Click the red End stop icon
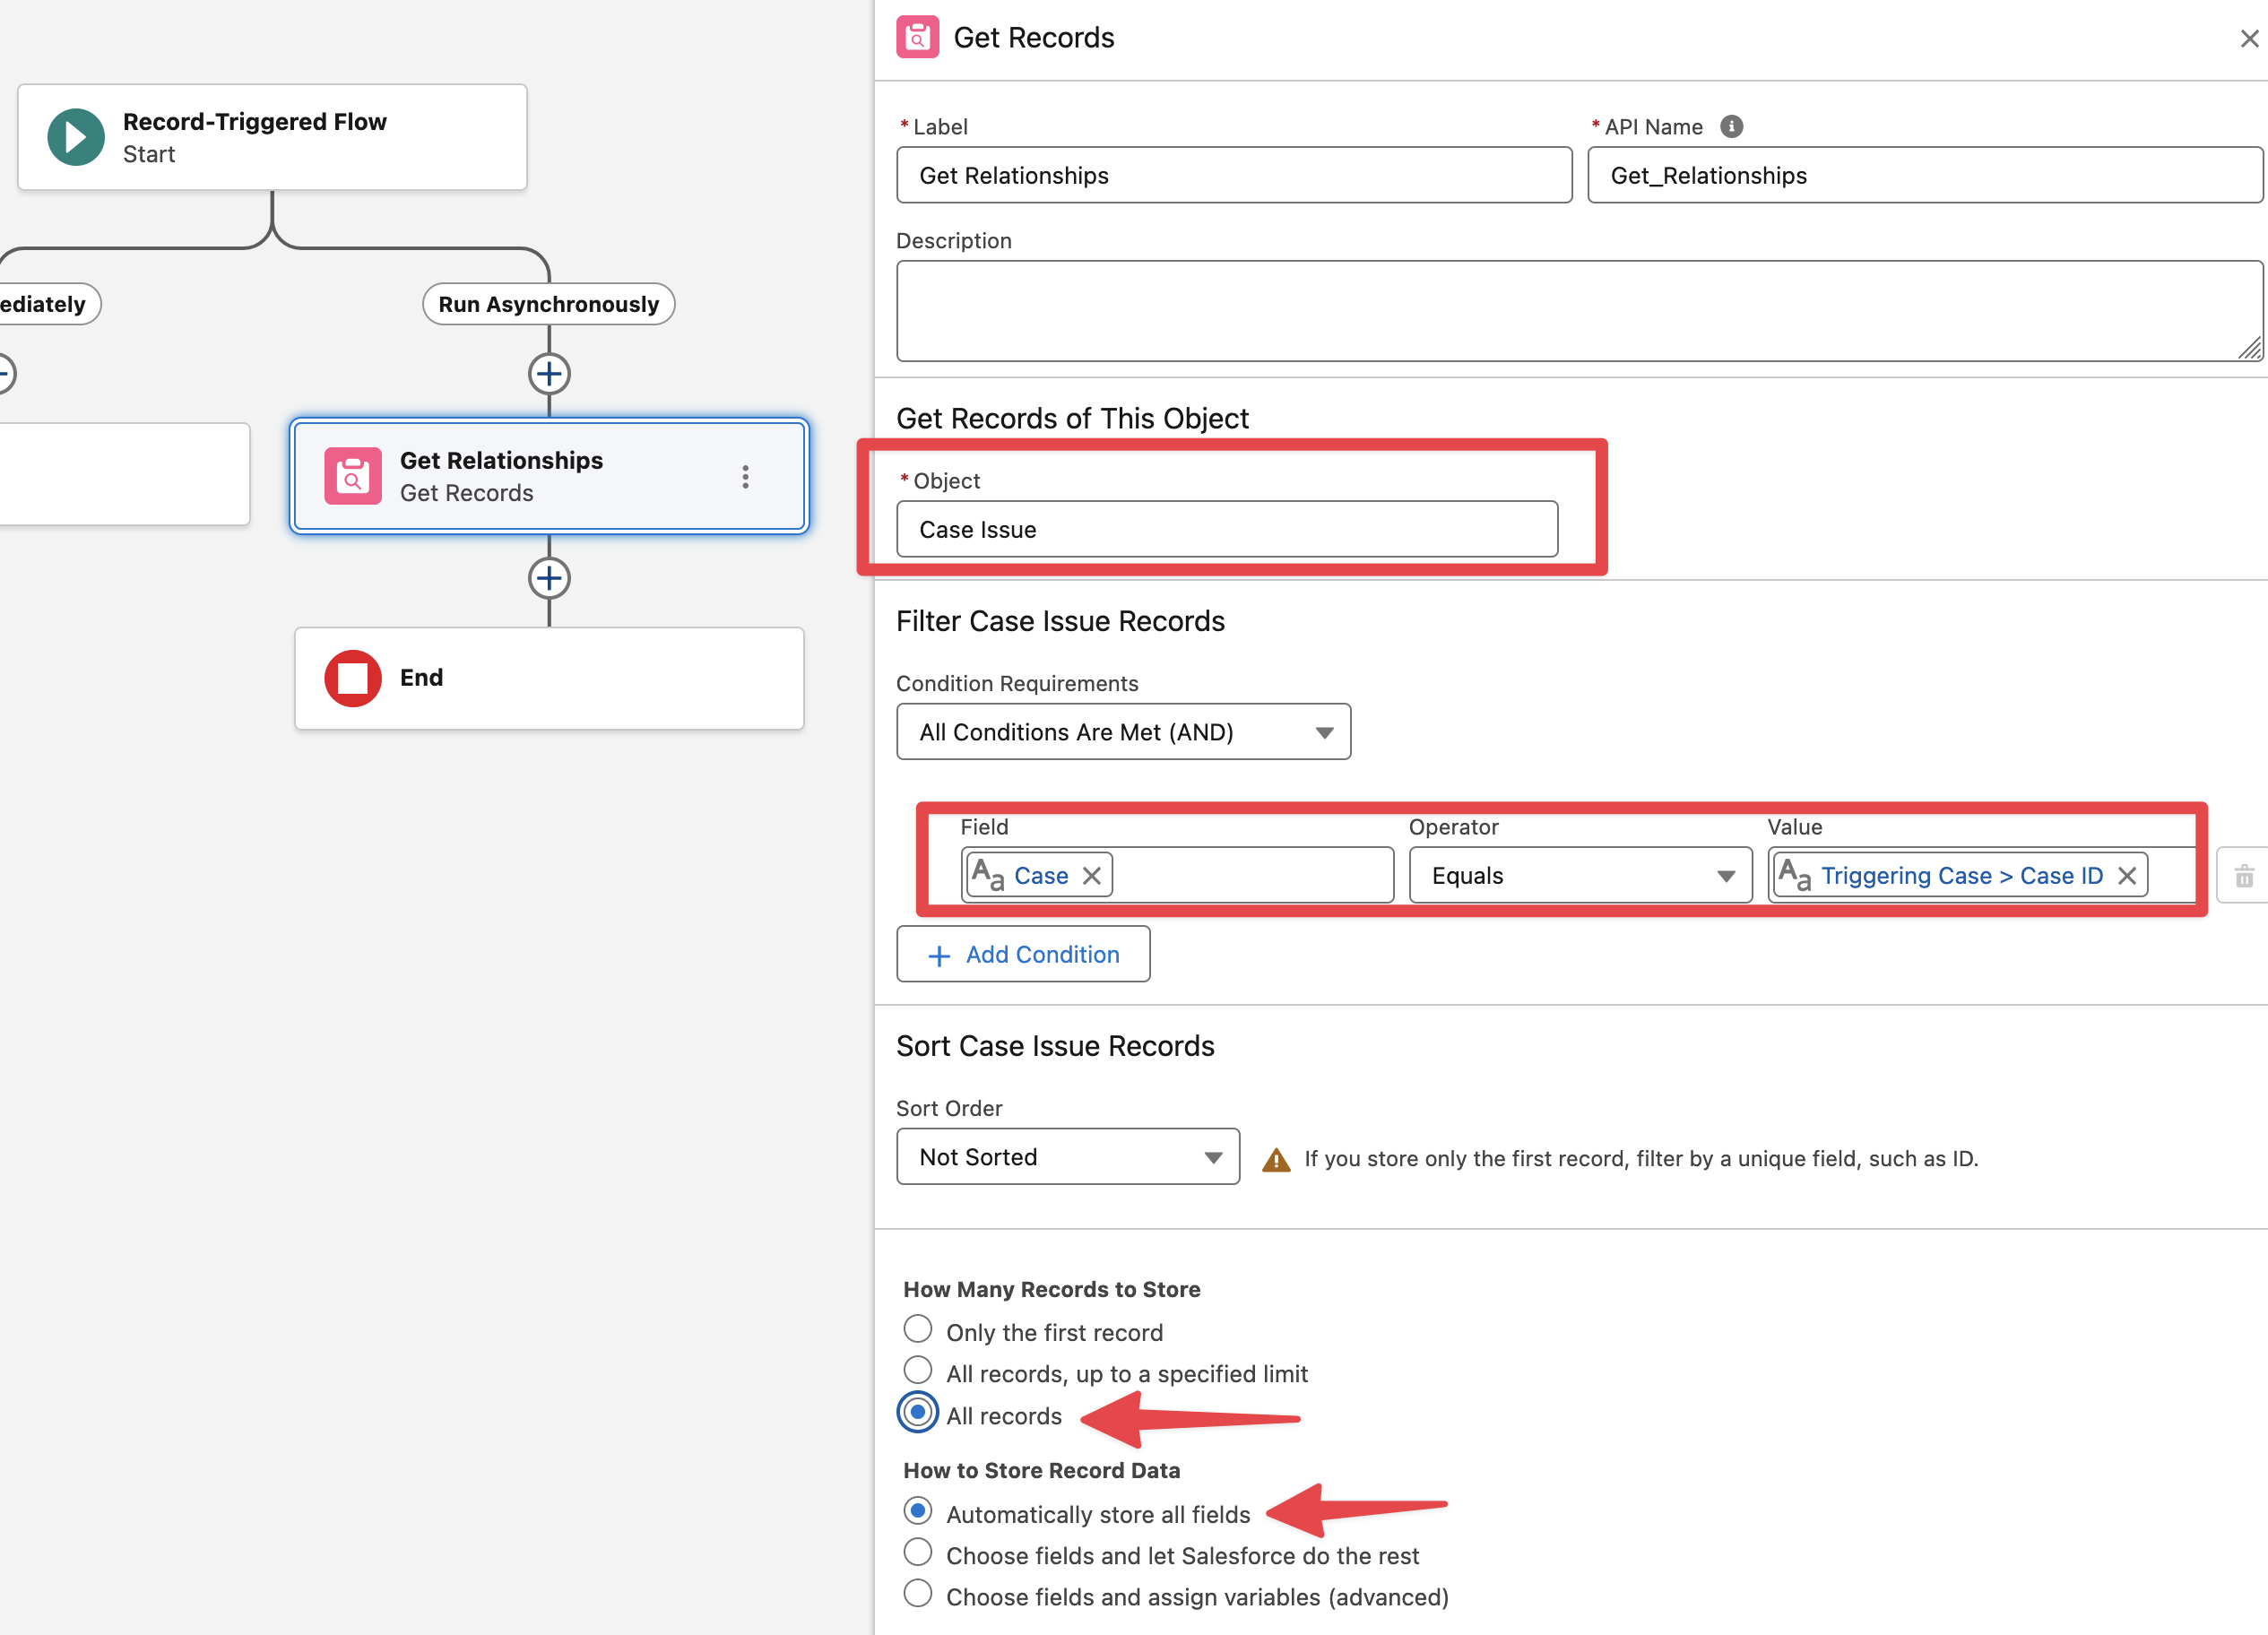 click(352, 678)
